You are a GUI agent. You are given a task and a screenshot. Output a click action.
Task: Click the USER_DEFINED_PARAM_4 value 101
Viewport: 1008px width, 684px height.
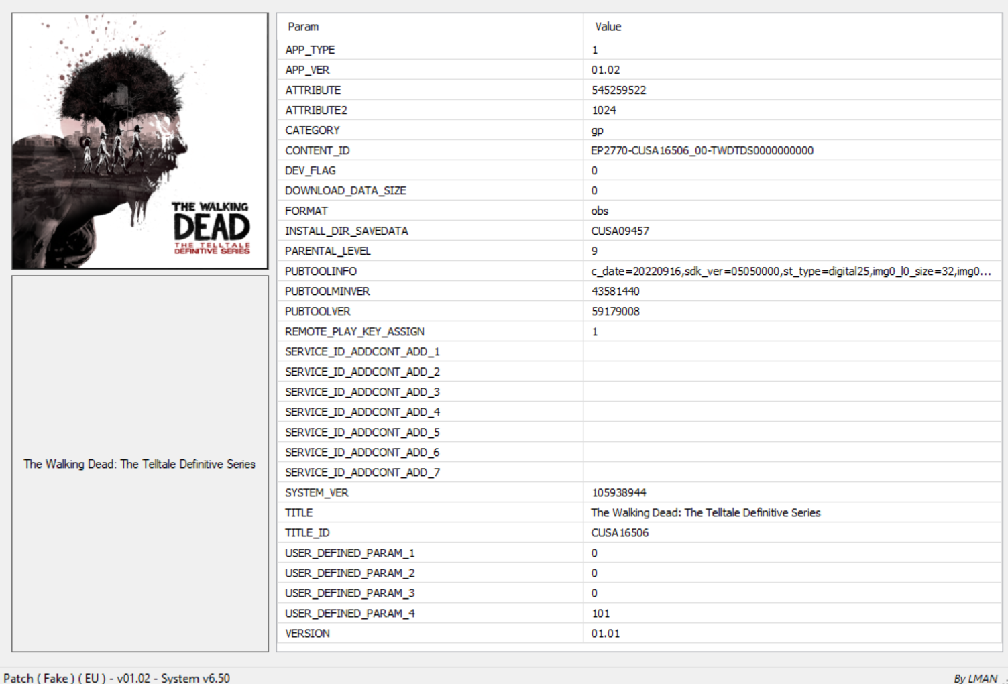point(600,613)
